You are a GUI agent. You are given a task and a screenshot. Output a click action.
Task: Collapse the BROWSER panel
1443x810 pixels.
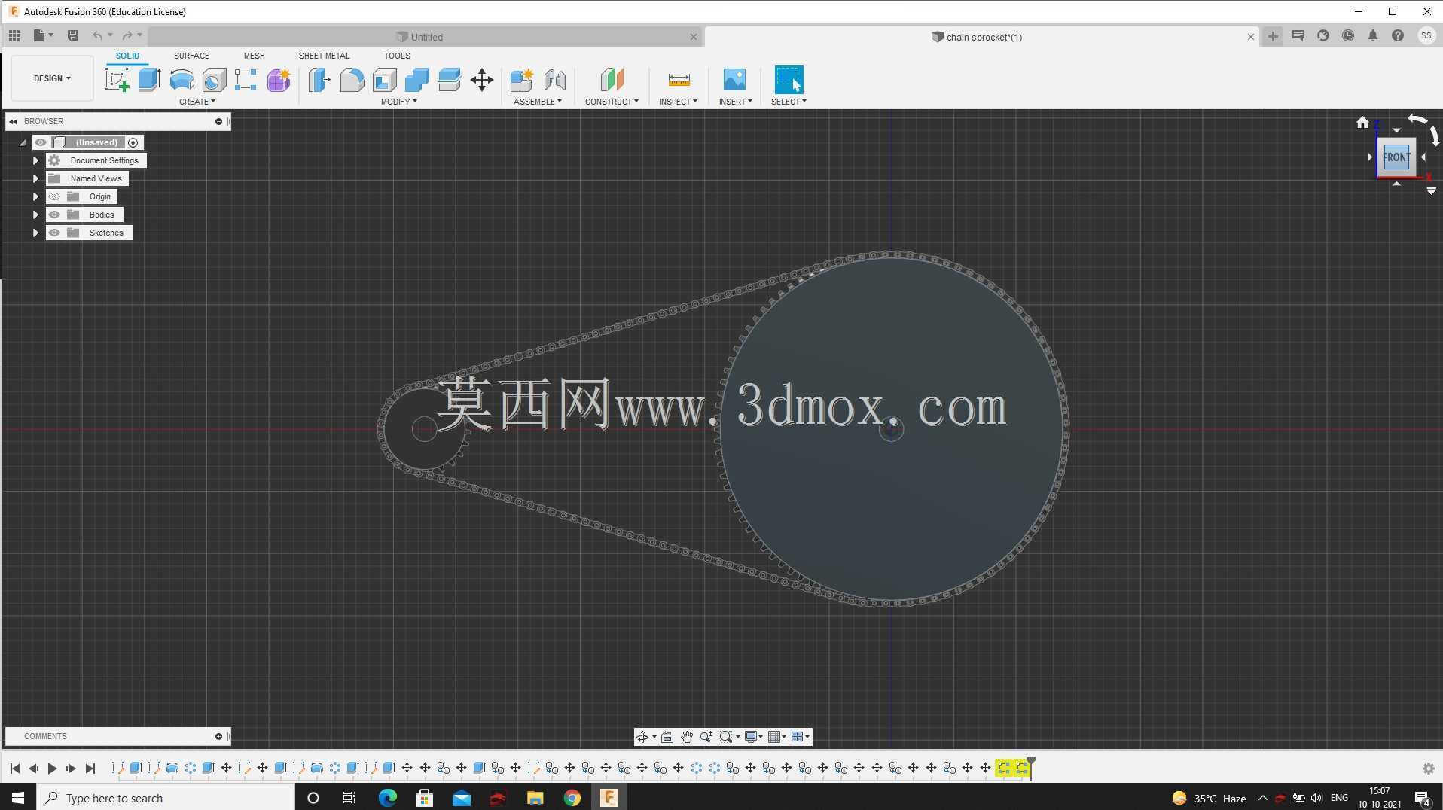click(13, 121)
